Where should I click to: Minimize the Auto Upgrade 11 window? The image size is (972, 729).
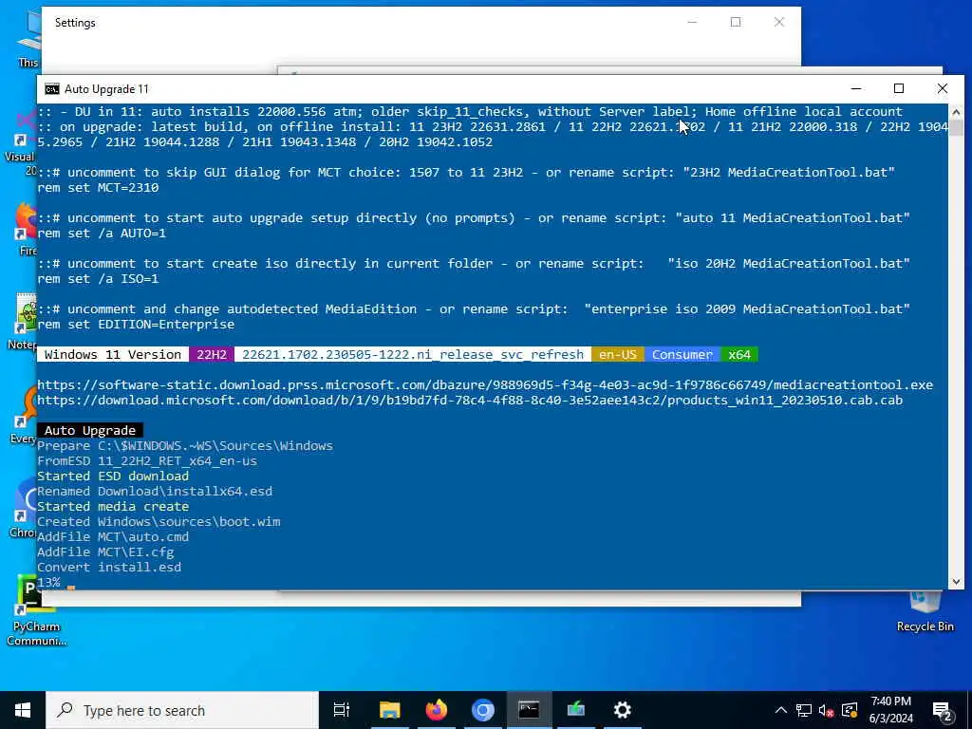[856, 88]
